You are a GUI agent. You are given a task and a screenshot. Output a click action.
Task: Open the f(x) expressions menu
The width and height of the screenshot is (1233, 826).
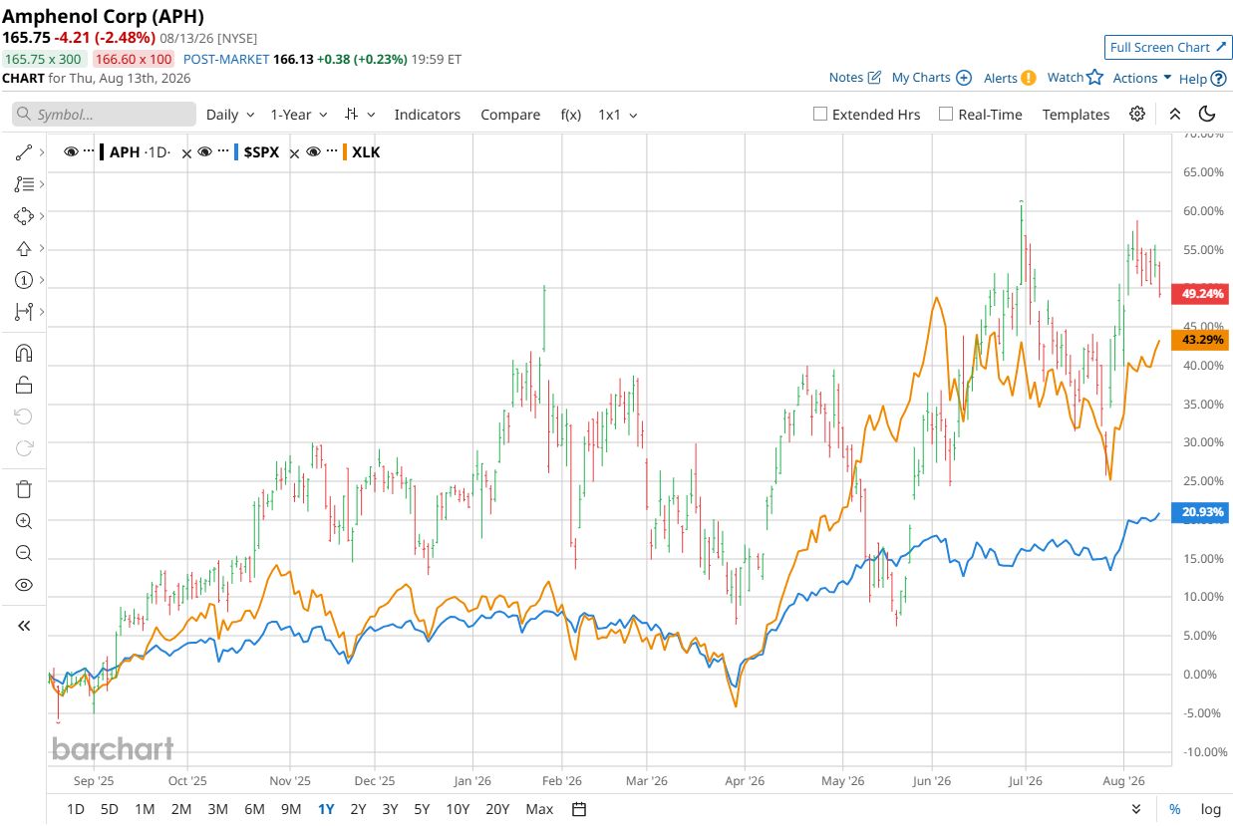click(571, 115)
